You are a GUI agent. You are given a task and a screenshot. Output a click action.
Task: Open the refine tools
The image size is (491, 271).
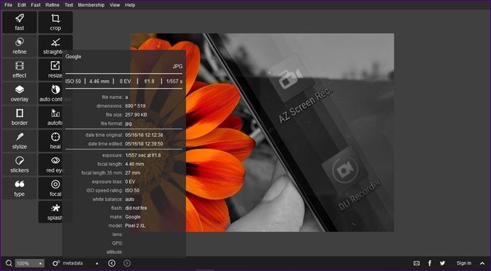19,46
